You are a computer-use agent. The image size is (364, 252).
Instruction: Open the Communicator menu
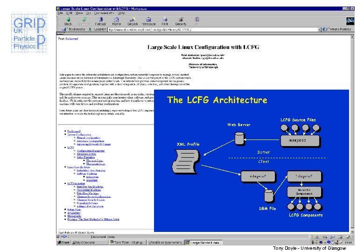point(104,13)
